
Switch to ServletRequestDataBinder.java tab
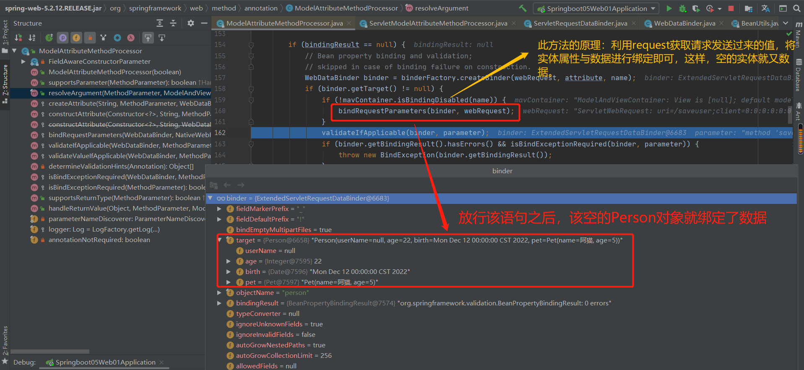click(x=580, y=23)
